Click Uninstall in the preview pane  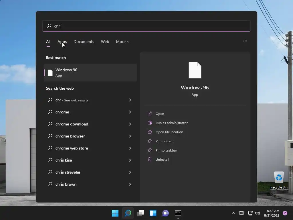(162, 159)
